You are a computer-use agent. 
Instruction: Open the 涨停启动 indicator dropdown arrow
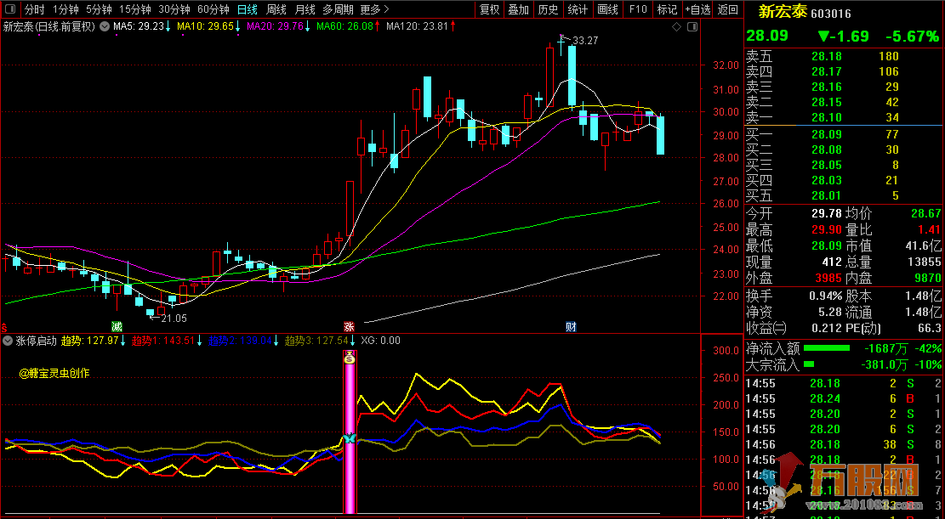(8, 340)
